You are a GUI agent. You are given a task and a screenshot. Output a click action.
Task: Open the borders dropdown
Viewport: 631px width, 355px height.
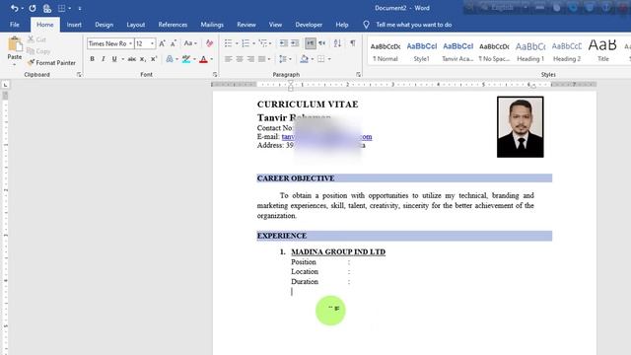coord(324,59)
